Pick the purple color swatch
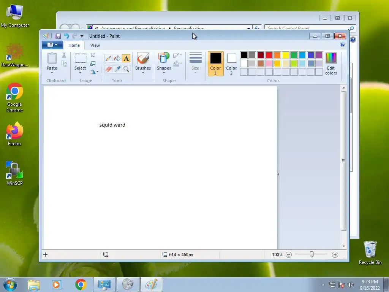The width and height of the screenshot is (389, 292). pyautogui.click(x=319, y=55)
